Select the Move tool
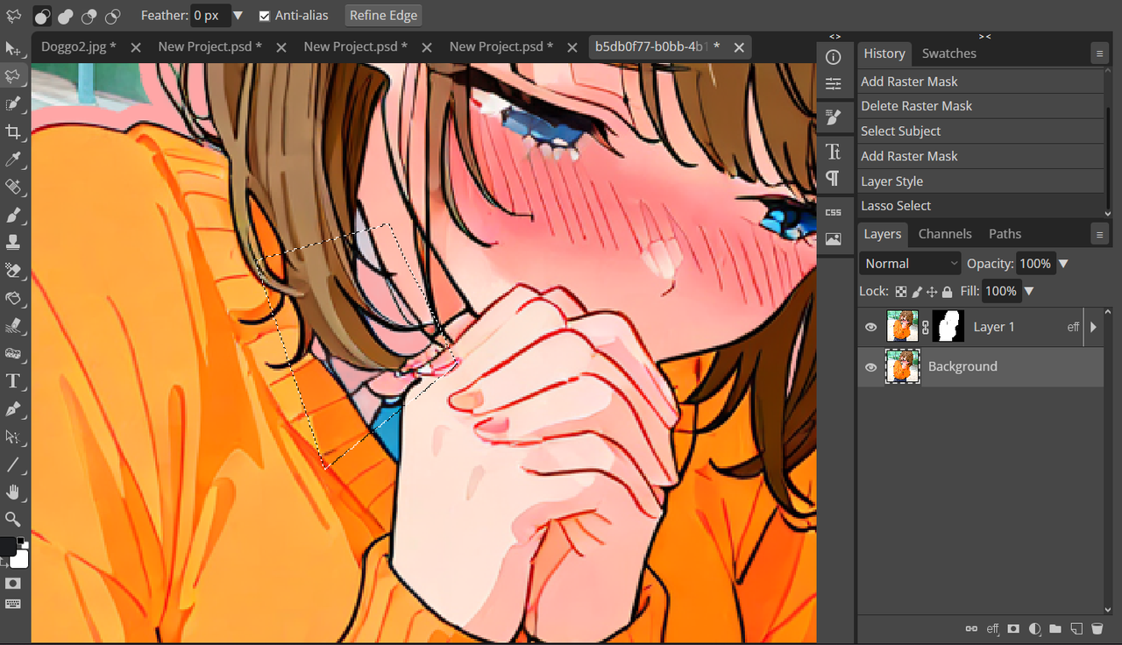This screenshot has height=645, width=1122. (13, 49)
